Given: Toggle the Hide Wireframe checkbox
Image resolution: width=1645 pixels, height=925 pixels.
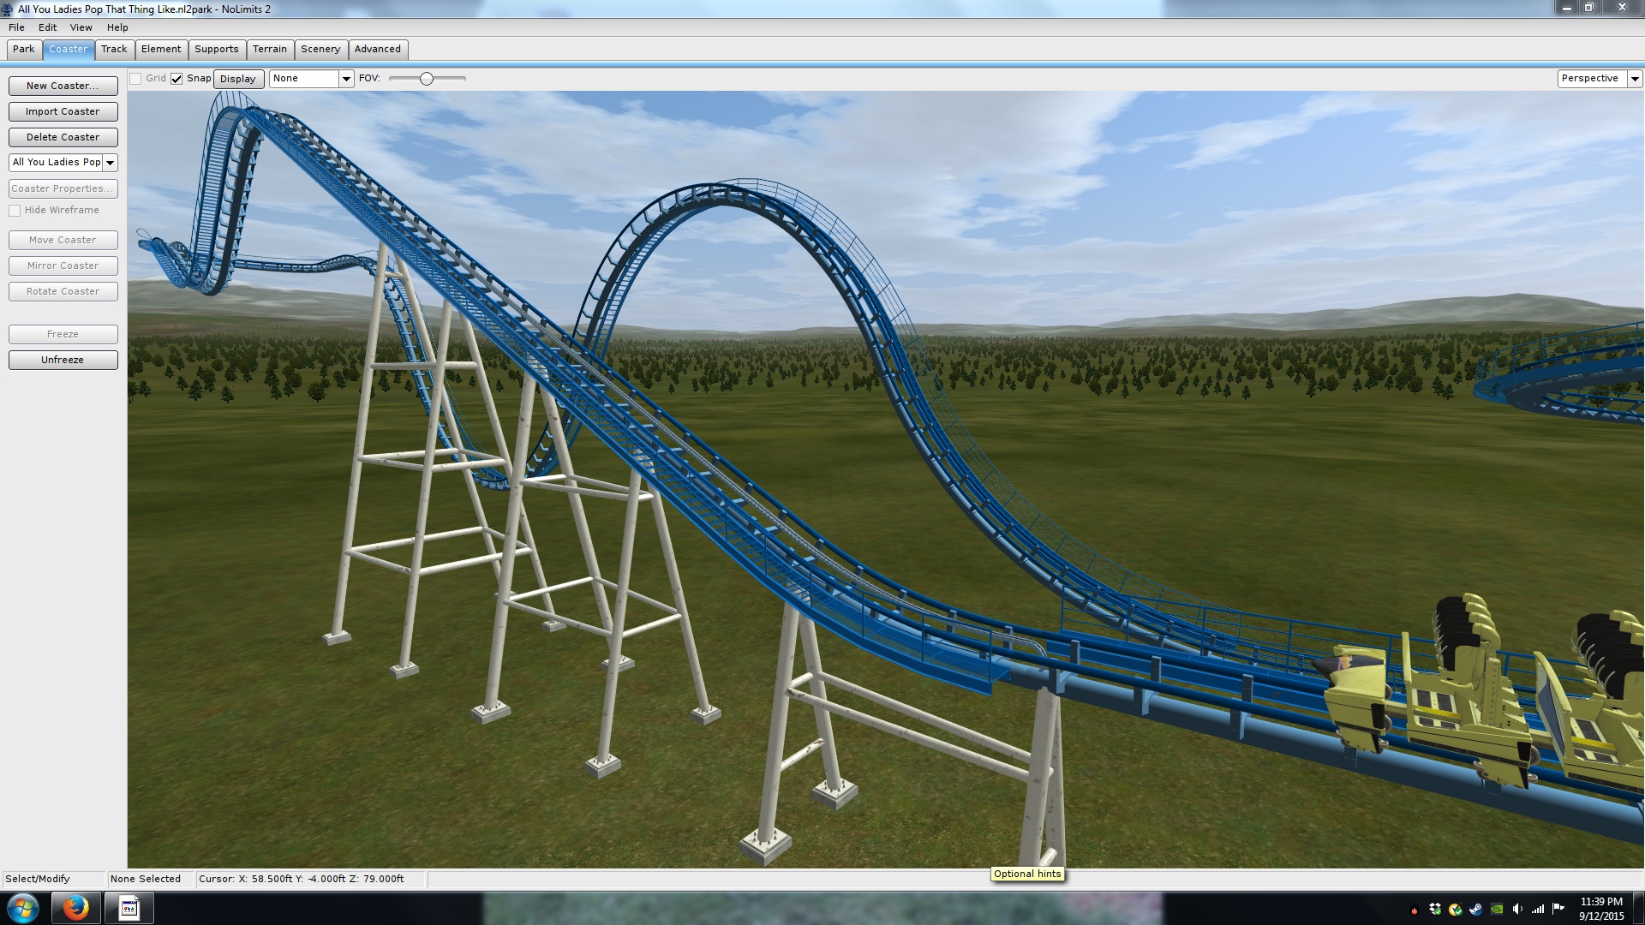Looking at the screenshot, I should 15,211.
